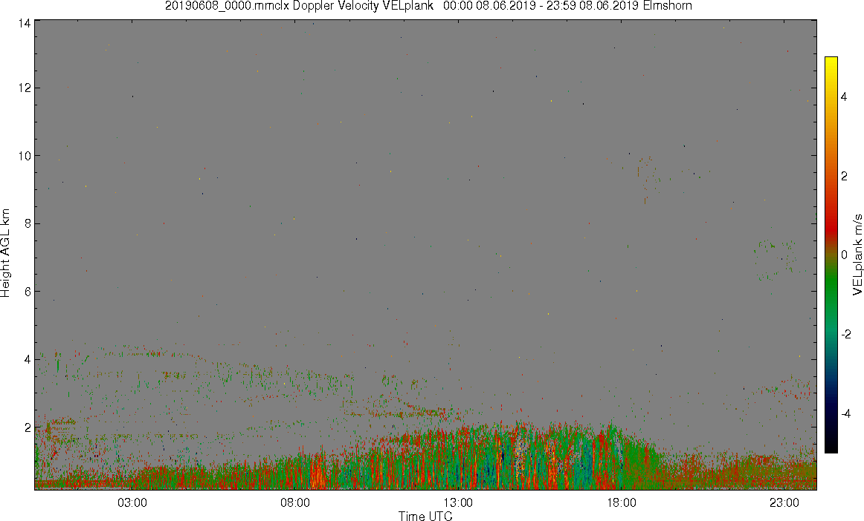The image size is (864, 521).
Task: Click the 'VELplank m/s' colorbar label
Action: (857, 254)
